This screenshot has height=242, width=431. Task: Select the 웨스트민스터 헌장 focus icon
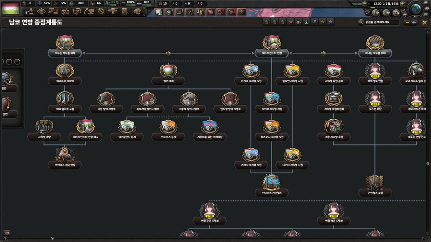coord(272,44)
